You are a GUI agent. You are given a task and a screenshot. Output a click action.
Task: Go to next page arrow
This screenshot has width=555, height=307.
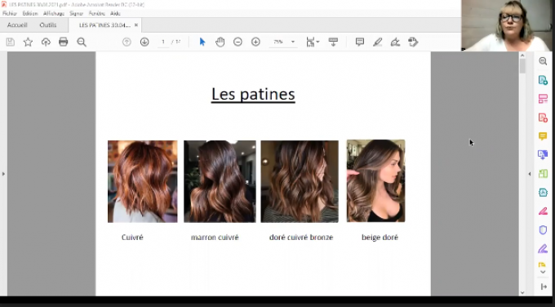pos(144,42)
